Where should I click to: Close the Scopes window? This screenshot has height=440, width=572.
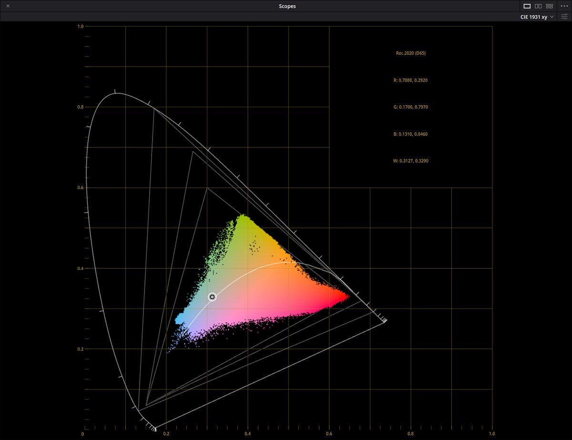coord(8,6)
